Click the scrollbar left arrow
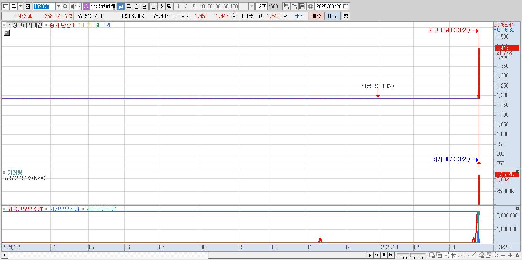 pyautogui.click(x=4, y=255)
